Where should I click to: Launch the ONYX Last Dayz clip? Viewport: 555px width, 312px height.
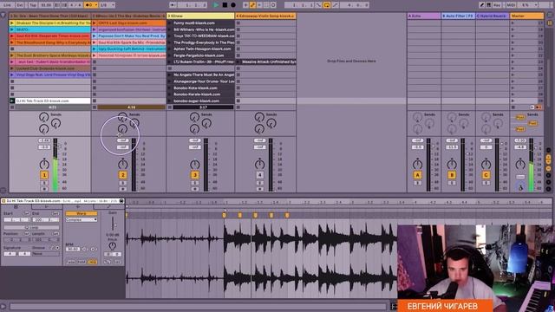click(95, 23)
